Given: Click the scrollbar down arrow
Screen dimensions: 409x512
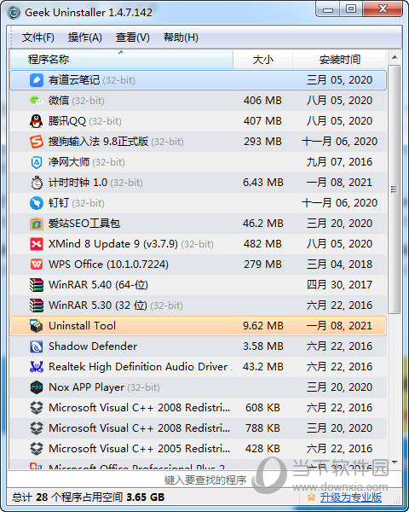Looking at the screenshot, I should pos(395,463).
